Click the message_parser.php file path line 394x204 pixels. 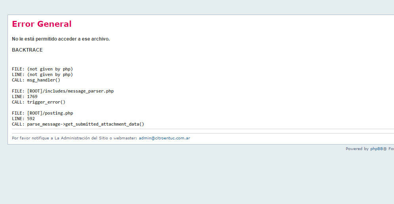63,91
